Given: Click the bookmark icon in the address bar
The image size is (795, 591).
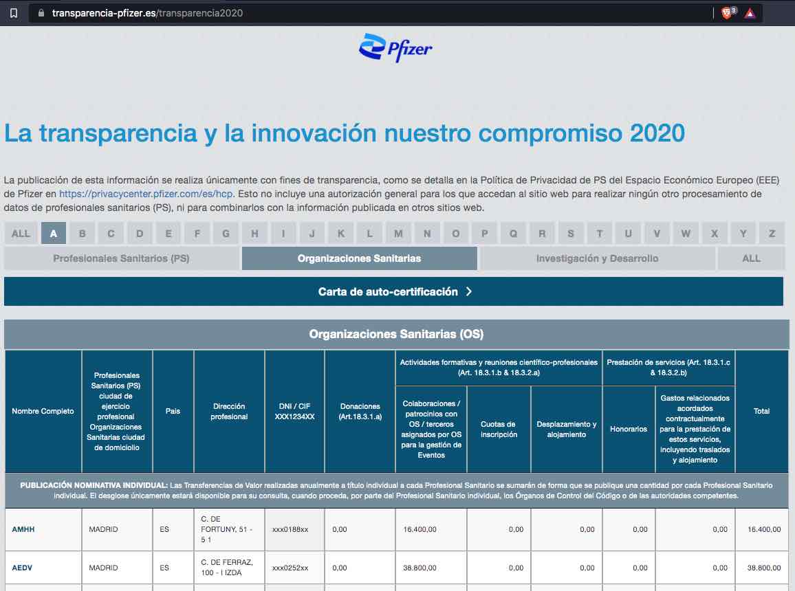Looking at the screenshot, I should coord(14,13).
